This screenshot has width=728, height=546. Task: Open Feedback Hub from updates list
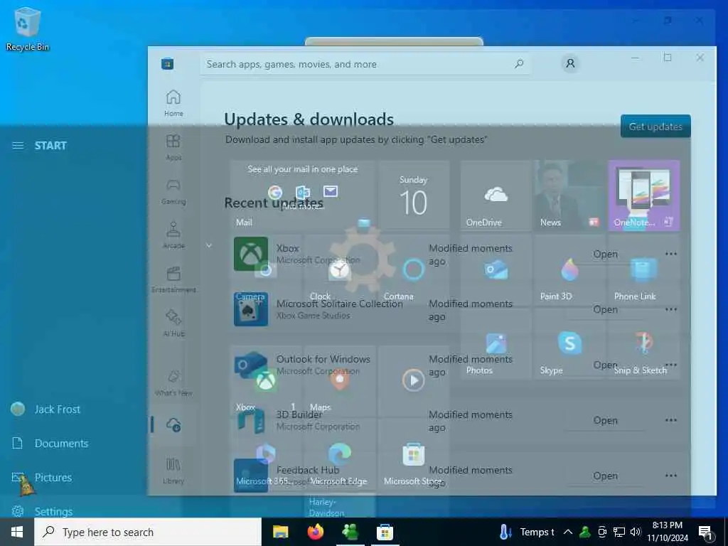[x=605, y=476]
